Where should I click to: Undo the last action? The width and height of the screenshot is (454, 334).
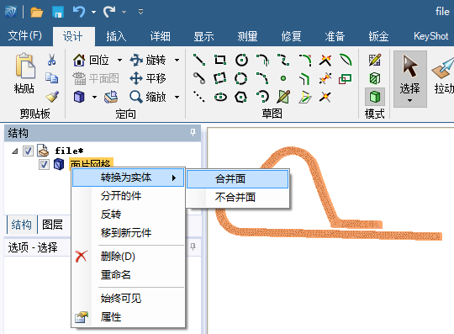click(79, 12)
